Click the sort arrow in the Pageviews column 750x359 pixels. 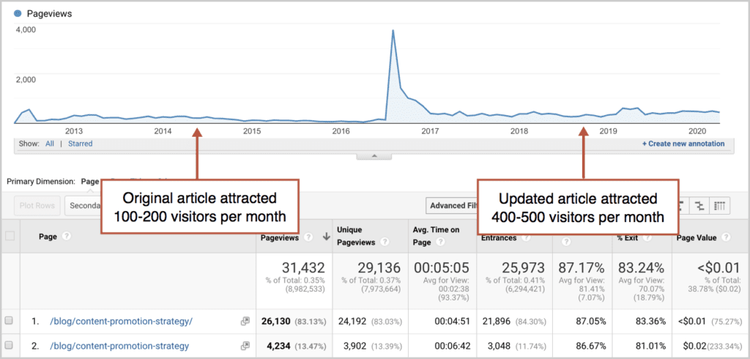[x=327, y=237]
